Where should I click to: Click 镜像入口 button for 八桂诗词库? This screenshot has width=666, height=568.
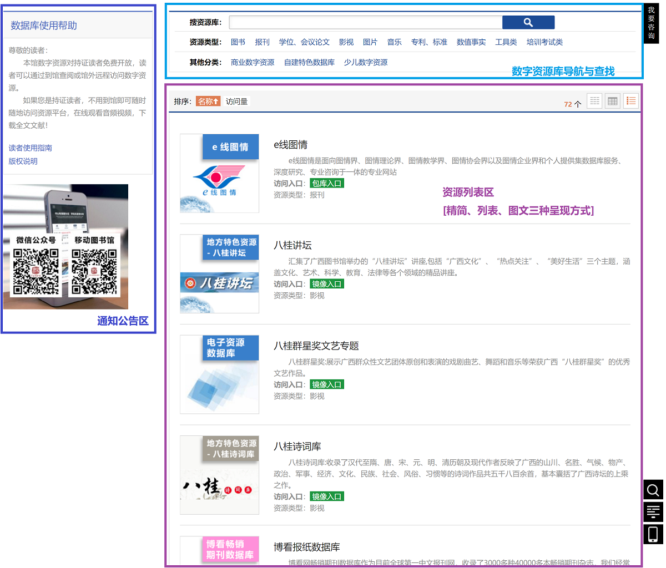point(327,496)
